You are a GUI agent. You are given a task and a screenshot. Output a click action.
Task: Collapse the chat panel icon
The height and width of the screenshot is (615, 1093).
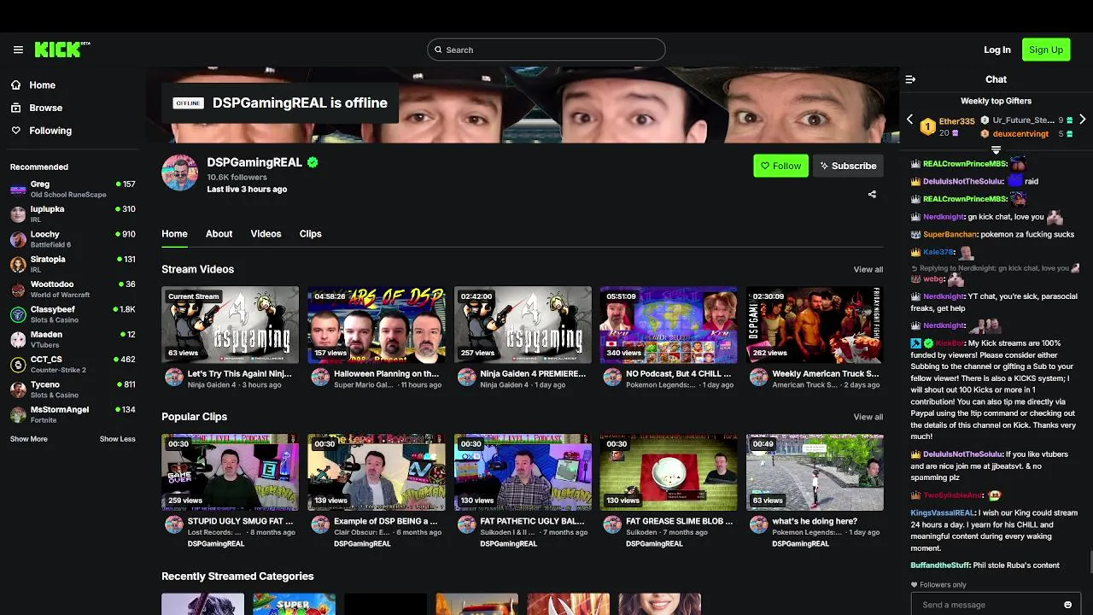pos(910,79)
